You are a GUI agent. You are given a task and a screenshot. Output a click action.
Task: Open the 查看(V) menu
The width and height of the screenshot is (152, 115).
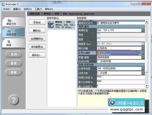17,9
